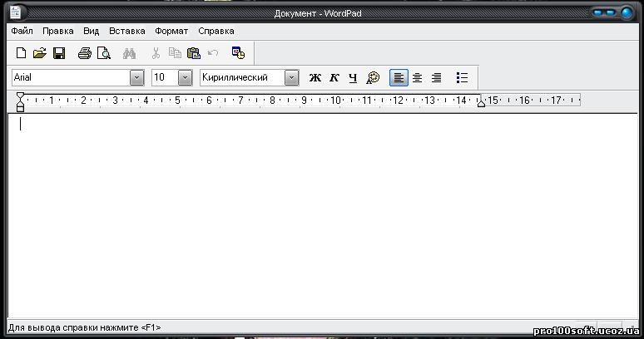This screenshot has width=644, height=339.
Task: Click the left indent square marker on ruler
Action: coord(20,109)
